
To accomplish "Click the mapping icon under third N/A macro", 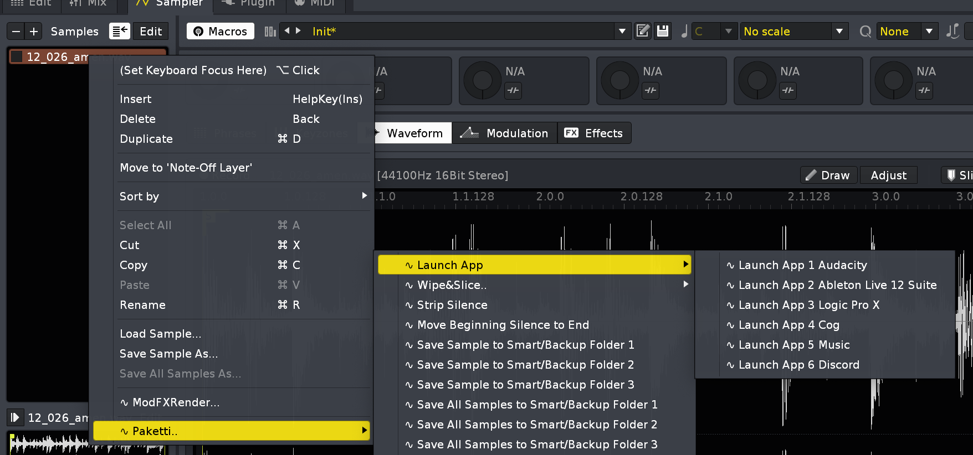I will [651, 90].
